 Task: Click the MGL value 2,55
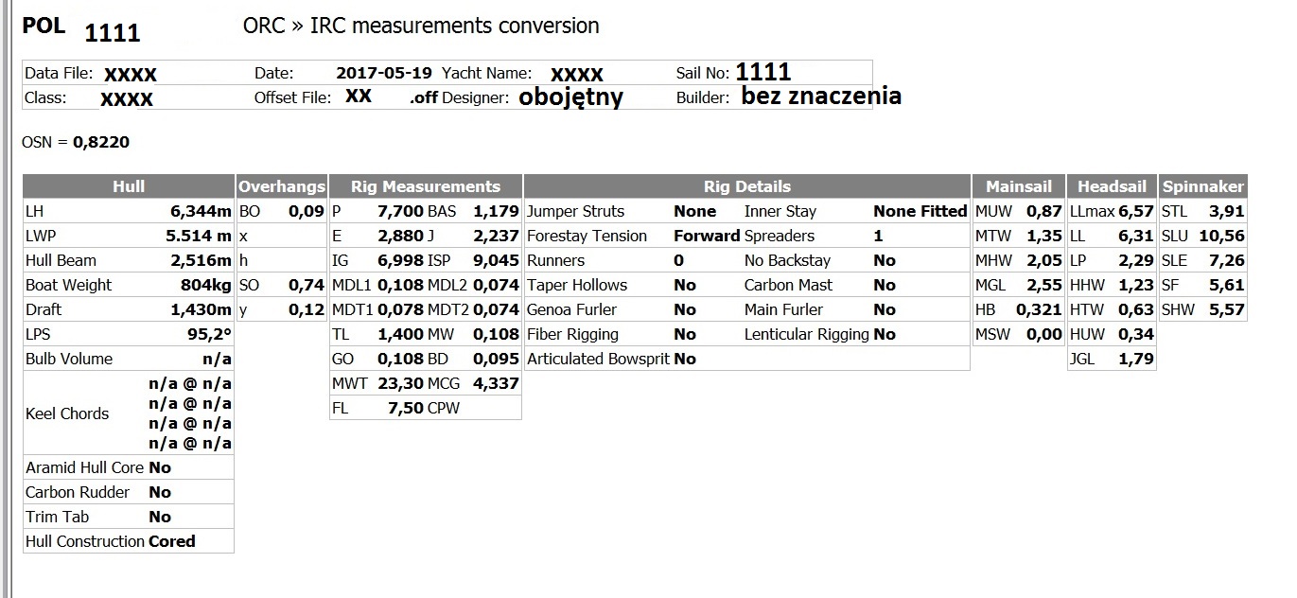(1044, 285)
